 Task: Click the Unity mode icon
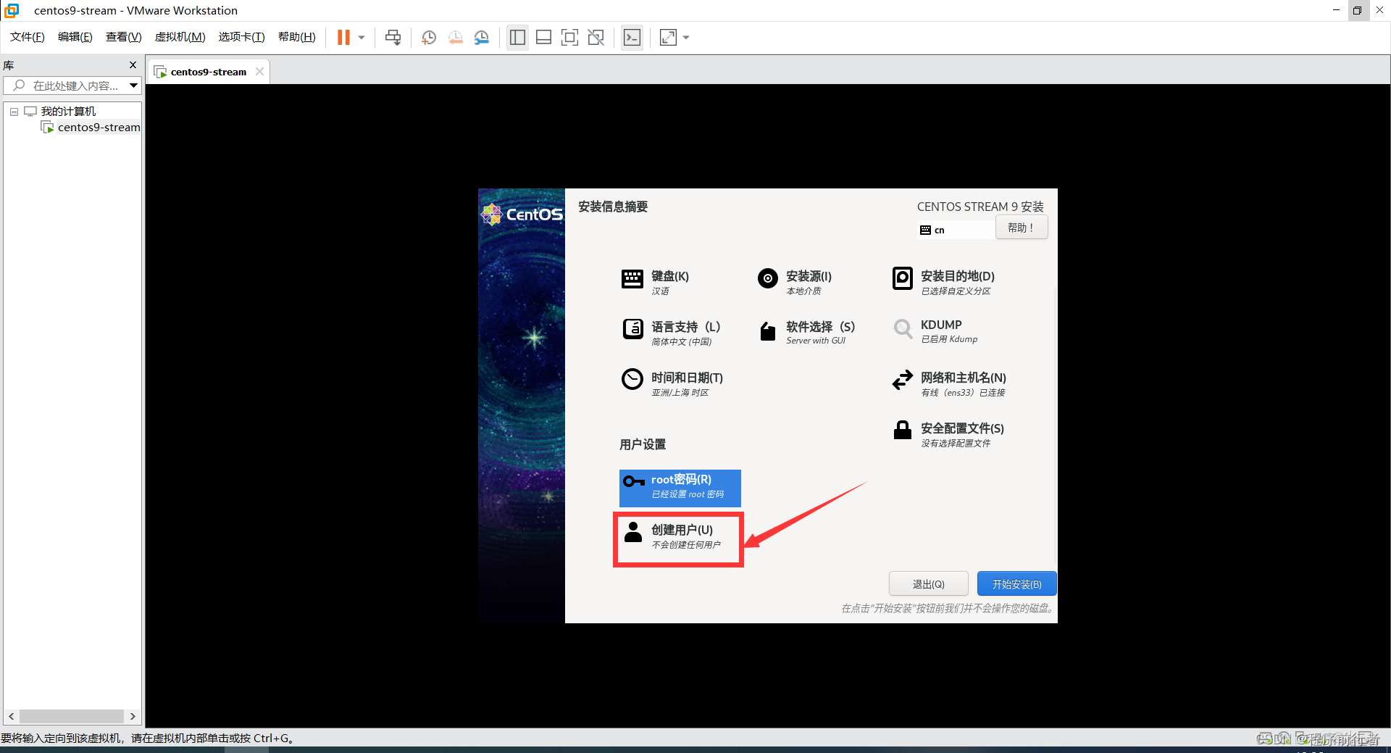596,37
